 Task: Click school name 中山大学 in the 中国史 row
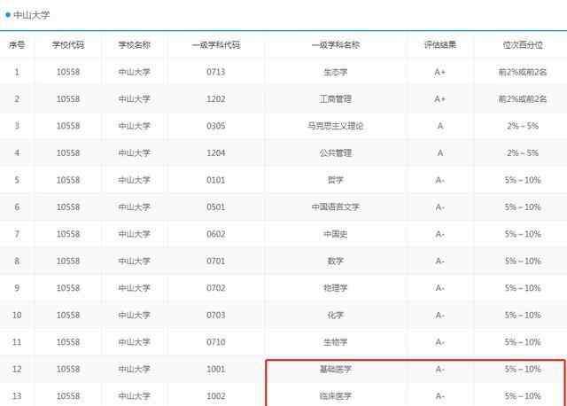pos(134,234)
